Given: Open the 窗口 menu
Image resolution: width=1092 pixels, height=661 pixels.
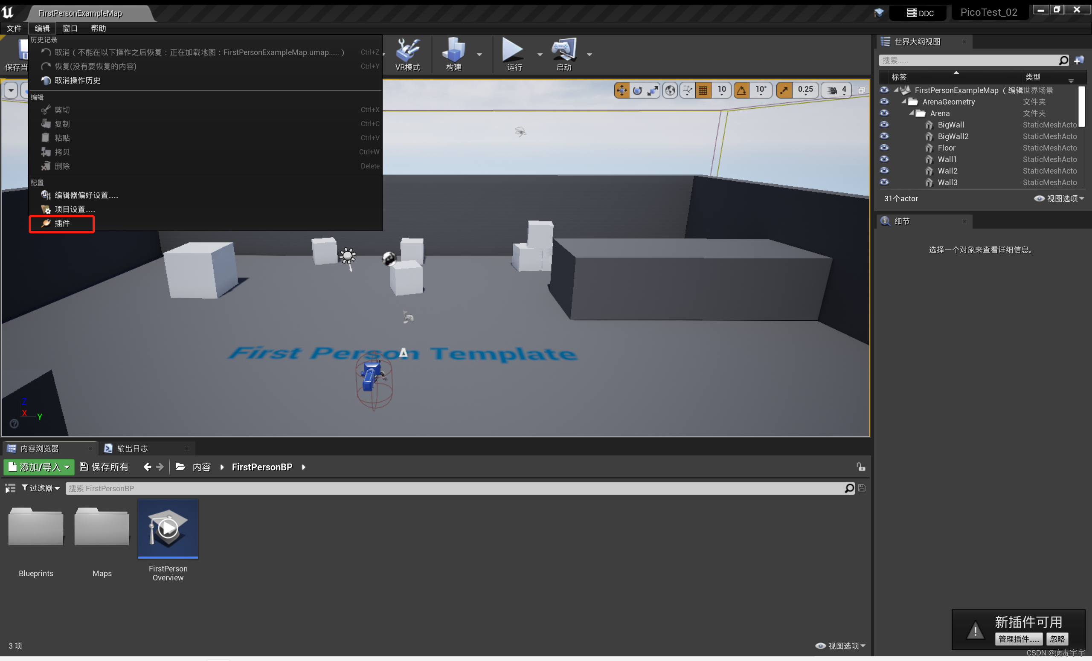Looking at the screenshot, I should click(69, 28).
